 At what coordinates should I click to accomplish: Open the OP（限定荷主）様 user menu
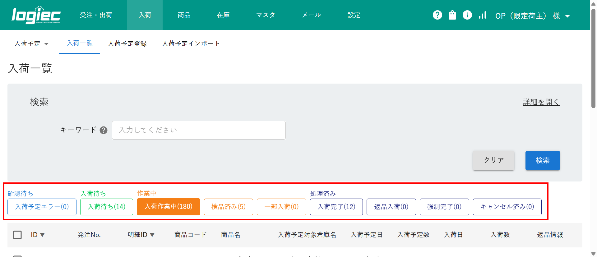click(532, 16)
